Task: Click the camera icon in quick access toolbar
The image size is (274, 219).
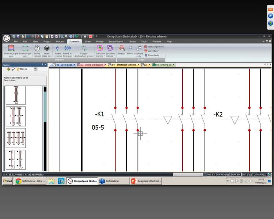Action: tap(14, 36)
